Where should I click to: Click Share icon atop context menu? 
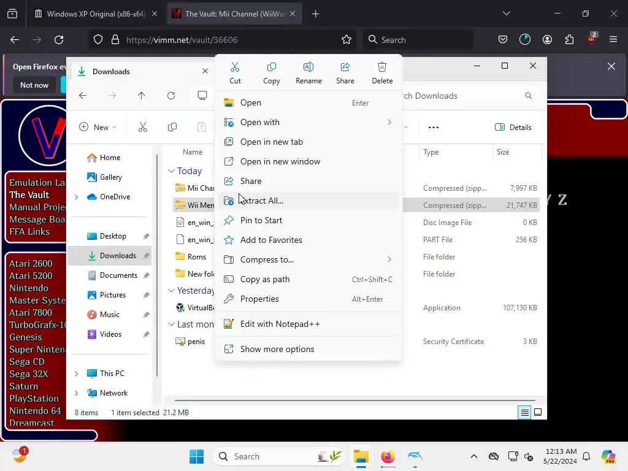[345, 73]
